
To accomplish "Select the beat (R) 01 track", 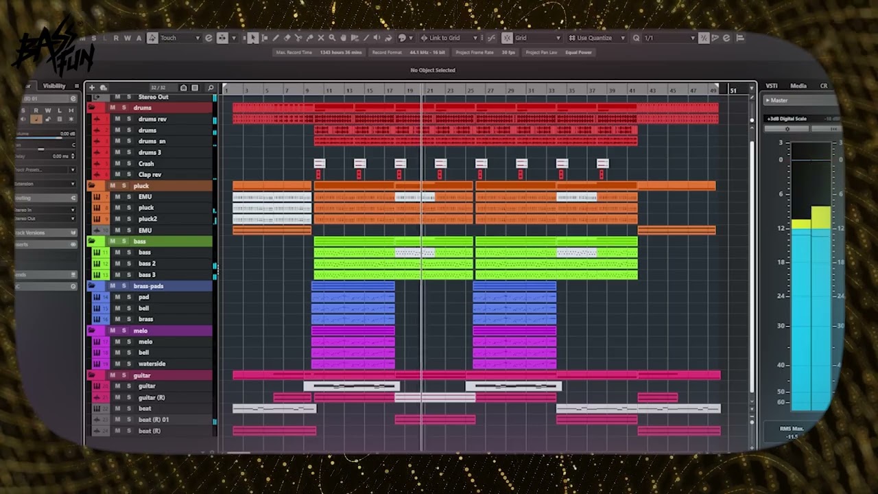I will (153, 419).
